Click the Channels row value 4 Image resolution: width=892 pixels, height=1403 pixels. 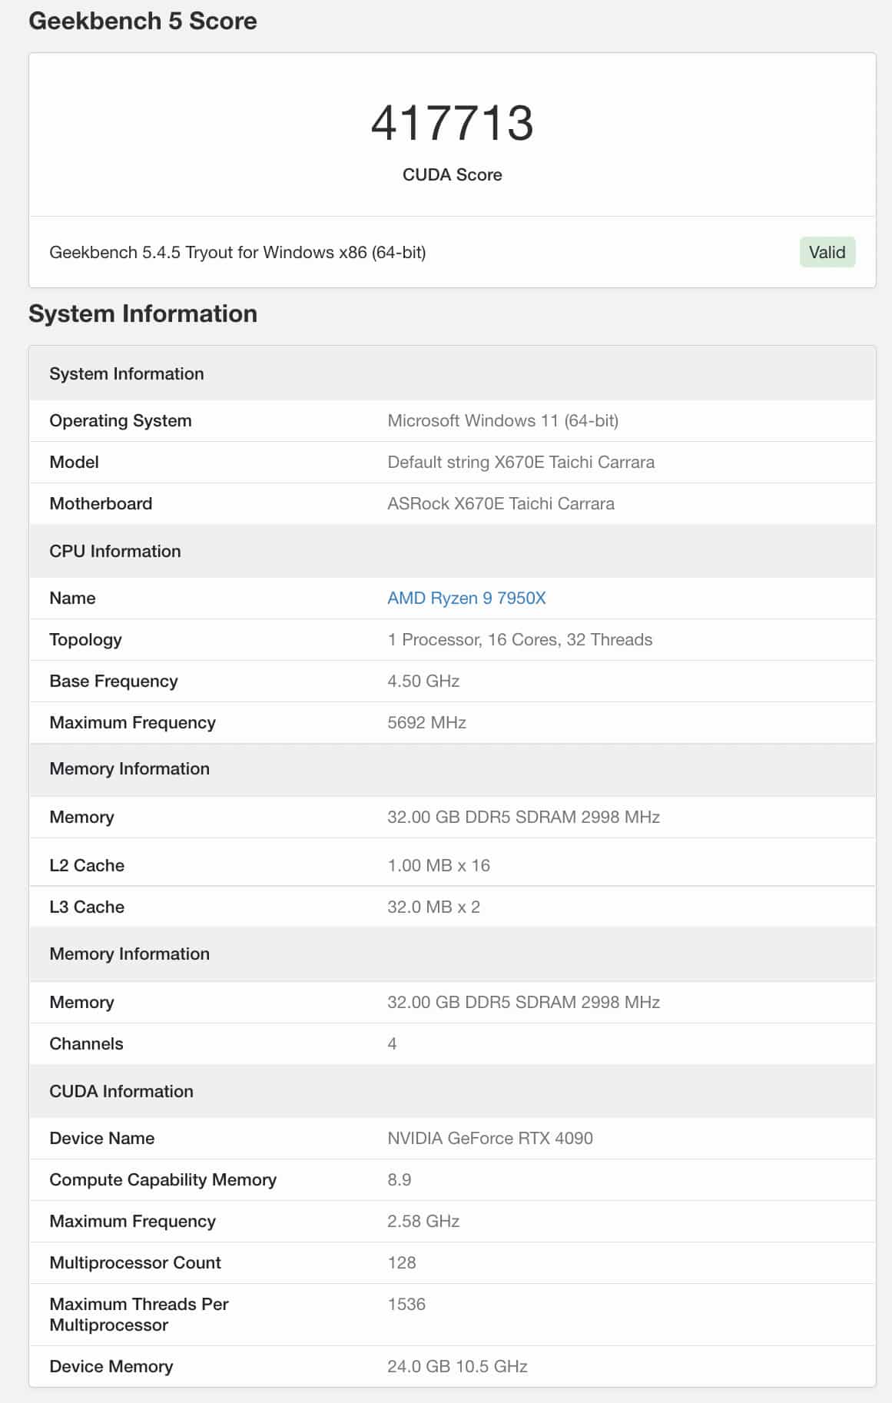pyautogui.click(x=392, y=1043)
